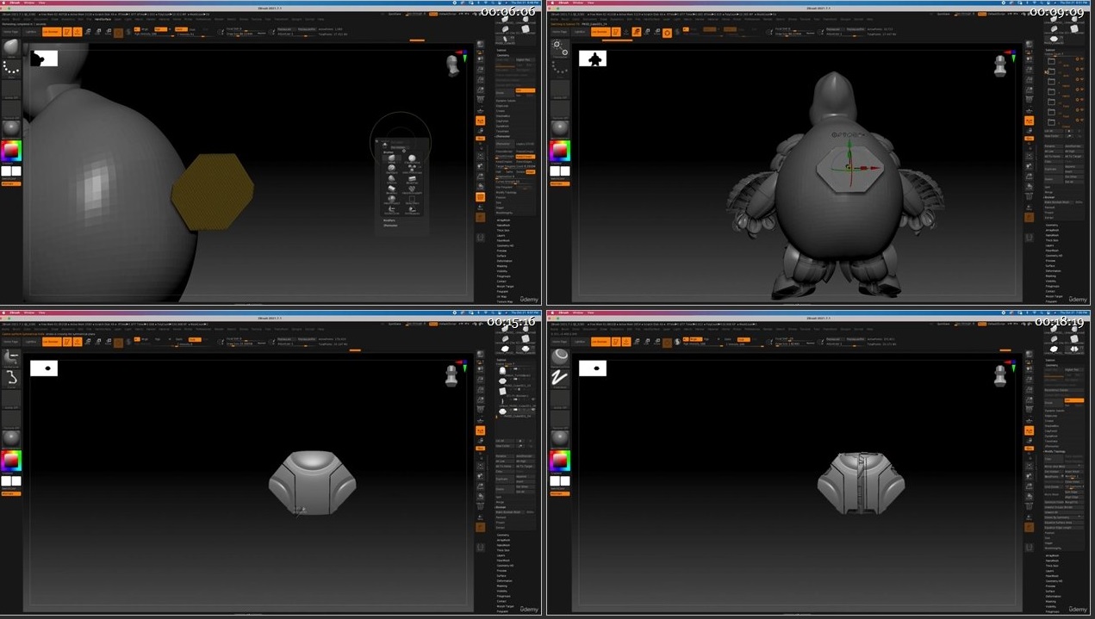Pick a hue in 00:06:06 color picker
The image size is (1095, 619).
(10, 152)
